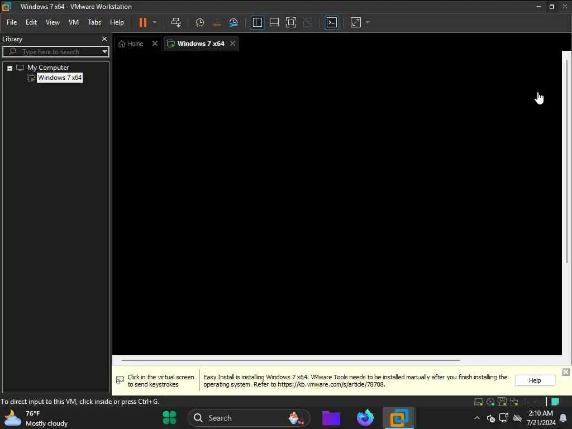Click inside the black virtual machine screen
This screenshot has width=572, height=429.
pos(336,202)
